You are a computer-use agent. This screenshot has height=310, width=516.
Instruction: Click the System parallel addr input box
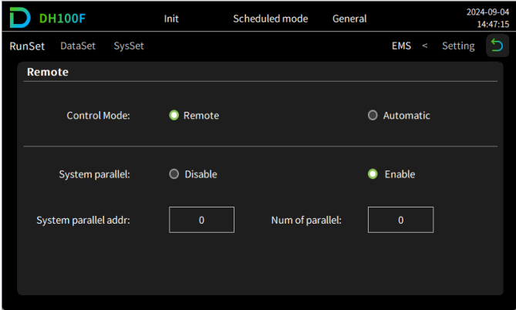click(x=201, y=220)
